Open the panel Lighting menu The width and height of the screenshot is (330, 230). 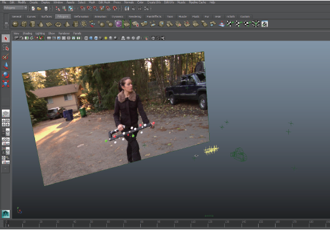pos(40,33)
